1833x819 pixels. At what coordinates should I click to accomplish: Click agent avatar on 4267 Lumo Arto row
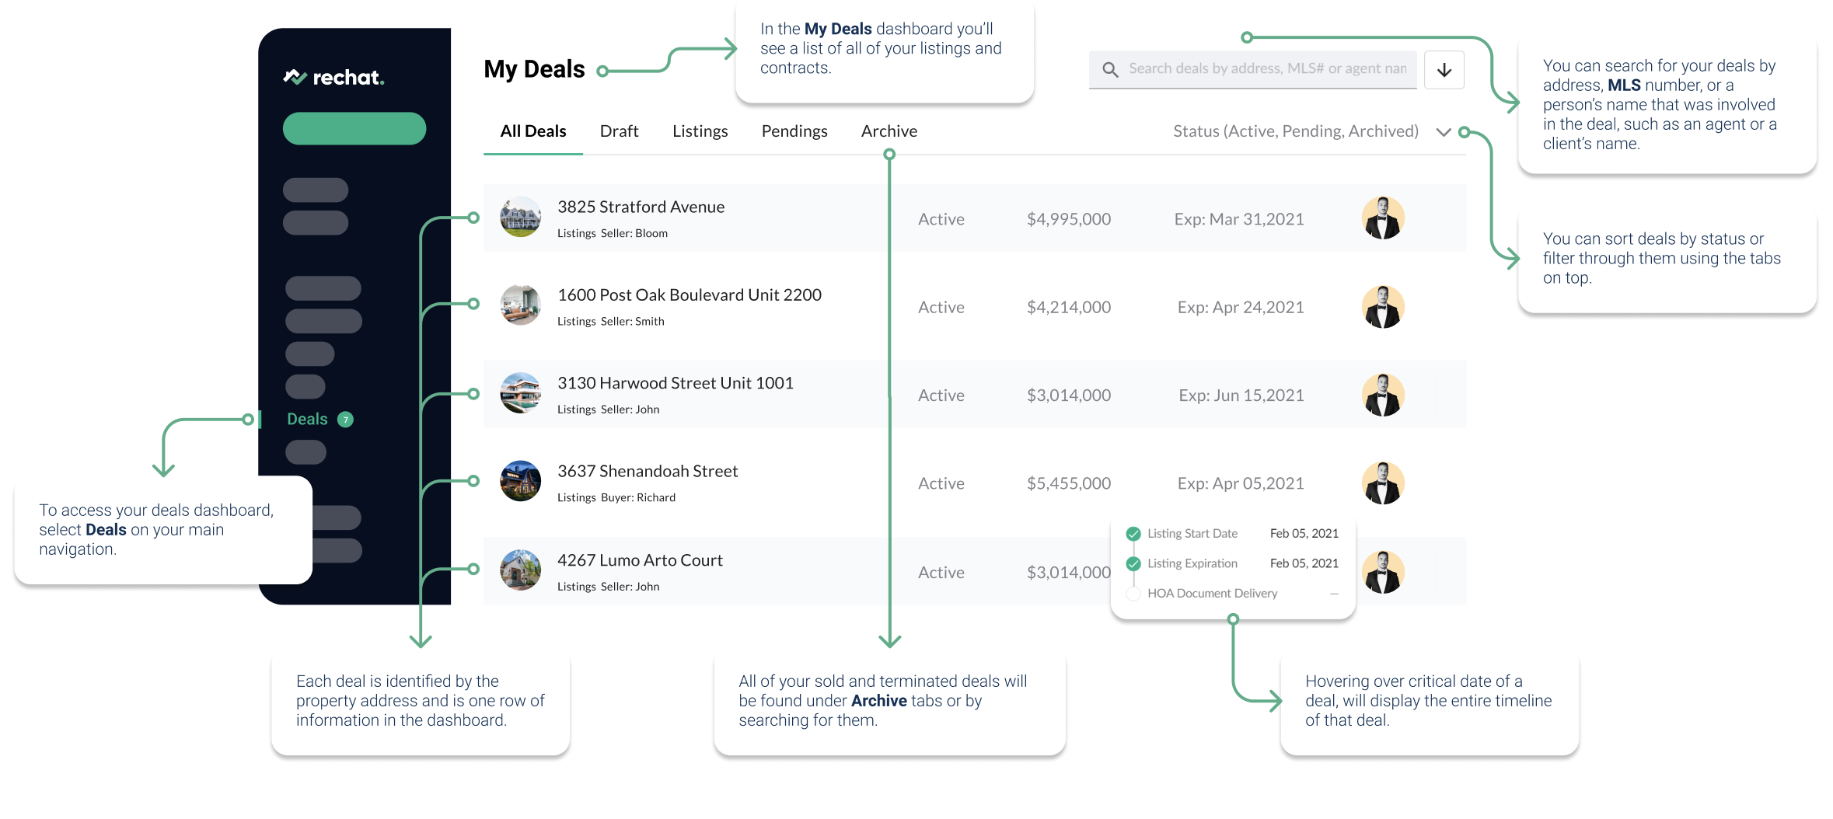(x=1383, y=572)
